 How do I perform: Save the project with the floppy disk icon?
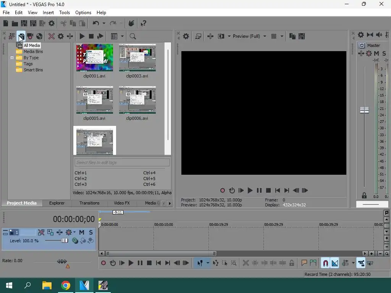[x=24, y=23]
